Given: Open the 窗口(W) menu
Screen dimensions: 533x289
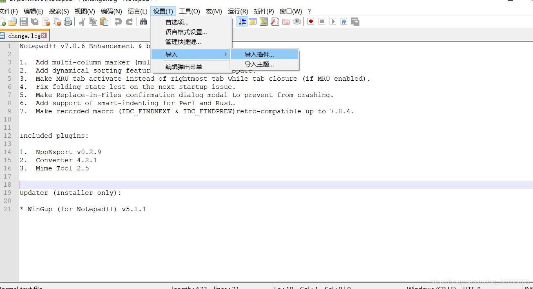Looking at the screenshot, I should coord(291,11).
